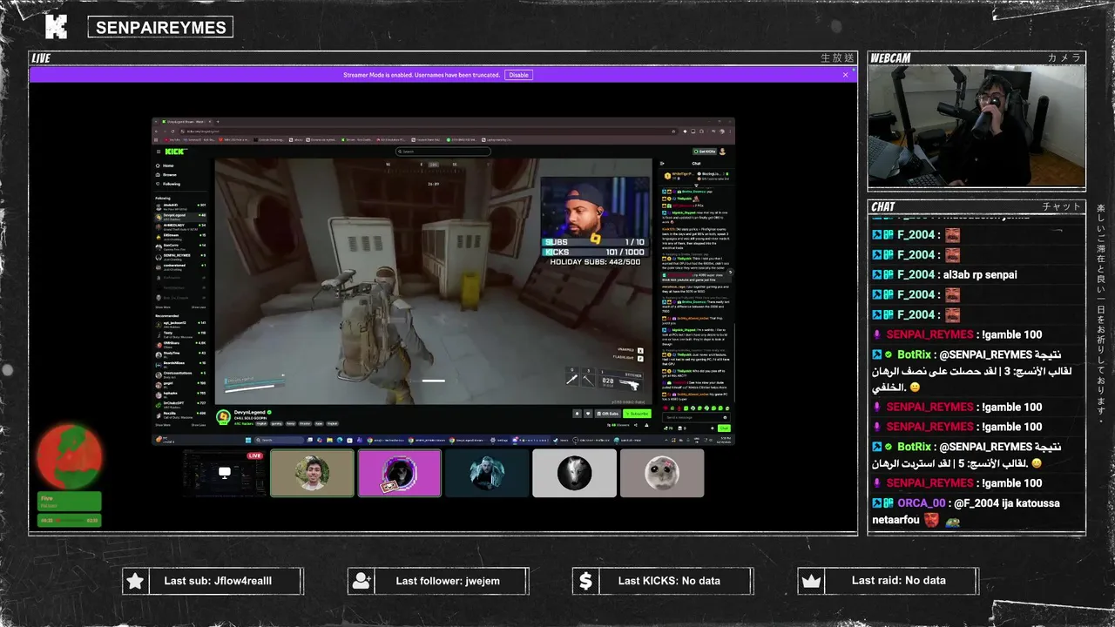Click the browser back arrow
The image size is (1115, 627).
click(156, 131)
